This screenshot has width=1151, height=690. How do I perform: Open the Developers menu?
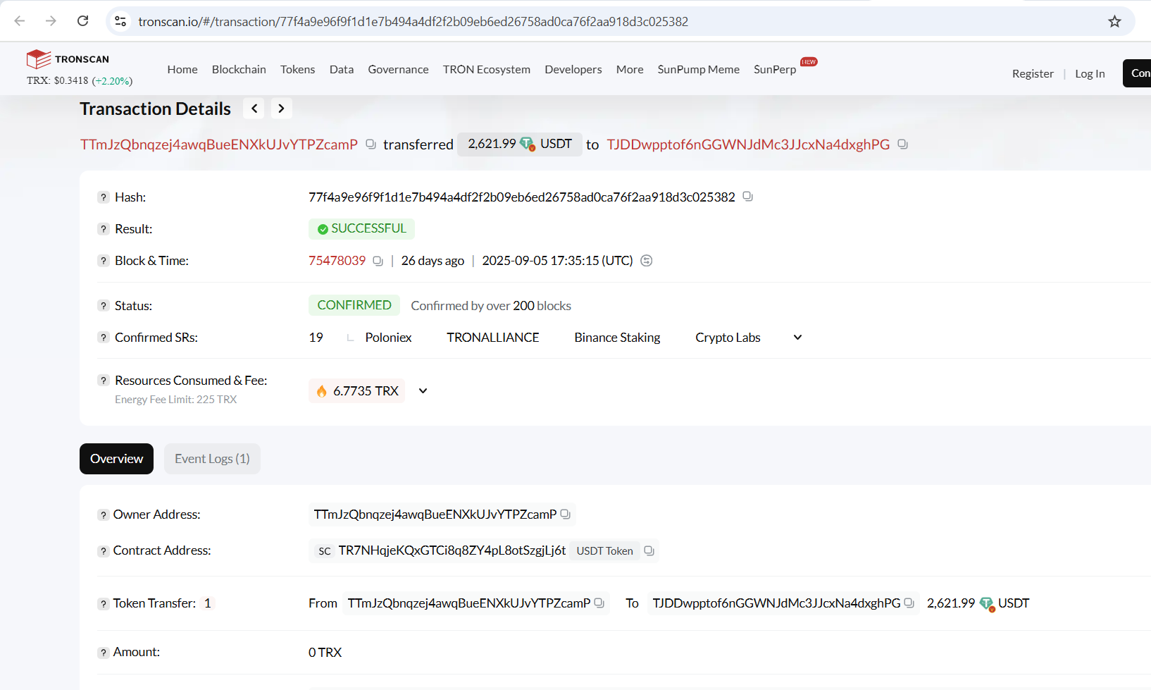(573, 69)
